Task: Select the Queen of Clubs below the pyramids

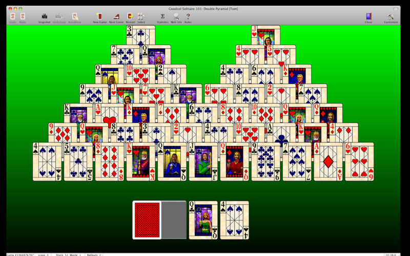Action: click(x=203, y=220)
